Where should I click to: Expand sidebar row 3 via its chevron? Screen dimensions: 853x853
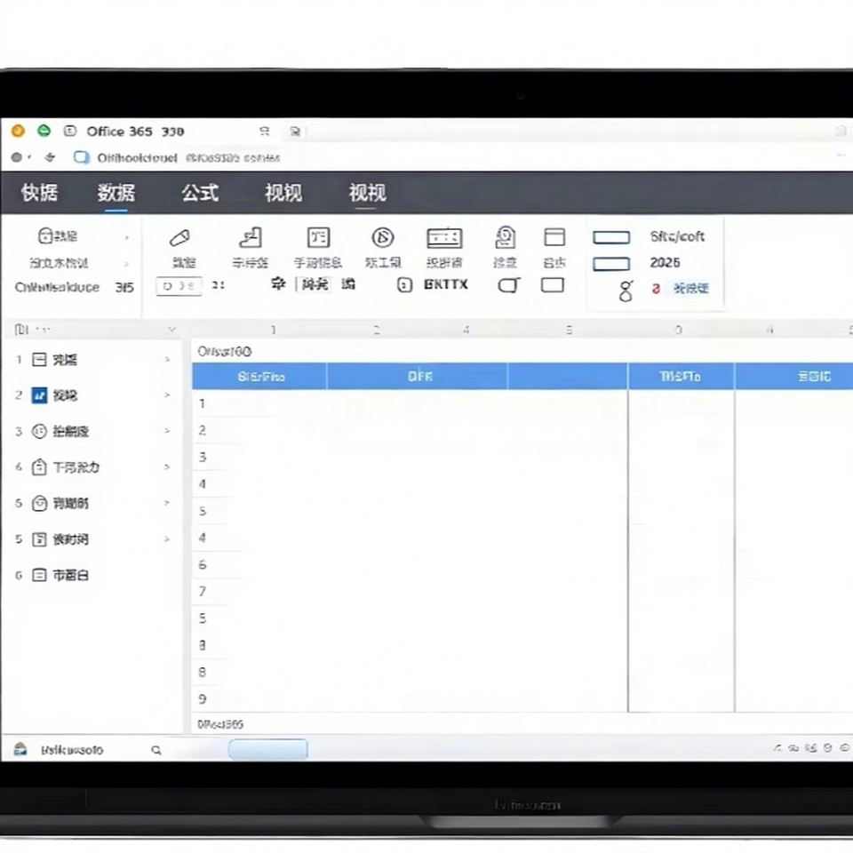167,431
